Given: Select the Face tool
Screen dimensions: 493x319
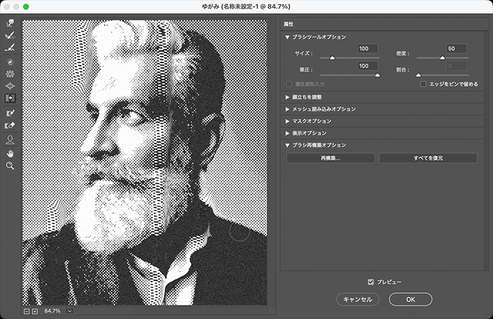Looking at the screenshot, I should coord(10,139).
